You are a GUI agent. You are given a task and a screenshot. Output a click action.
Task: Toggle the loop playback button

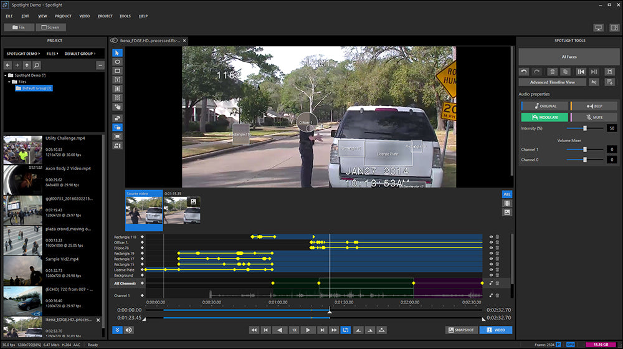tap(346, 330)
